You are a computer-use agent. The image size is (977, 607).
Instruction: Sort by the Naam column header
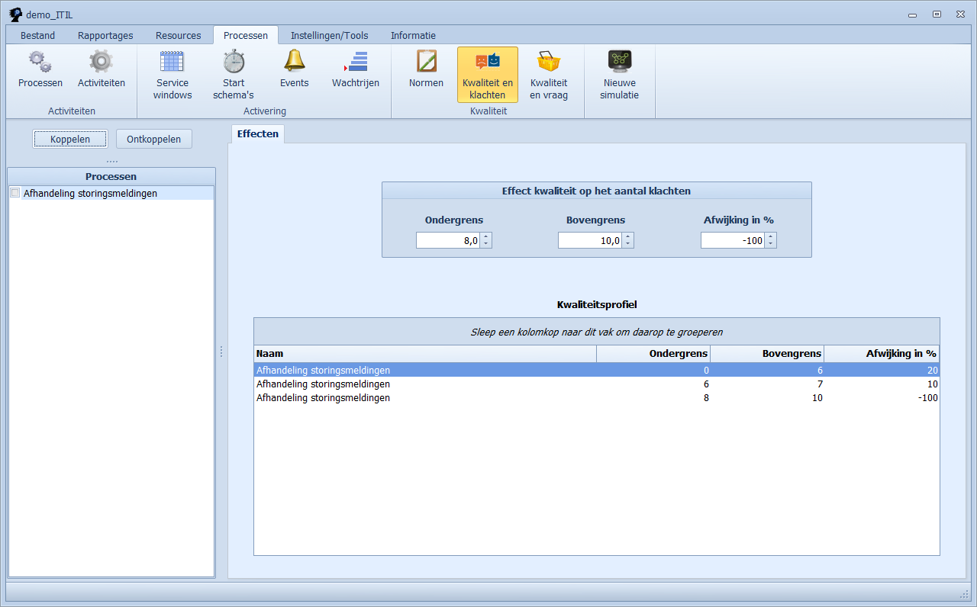point(425,353)
